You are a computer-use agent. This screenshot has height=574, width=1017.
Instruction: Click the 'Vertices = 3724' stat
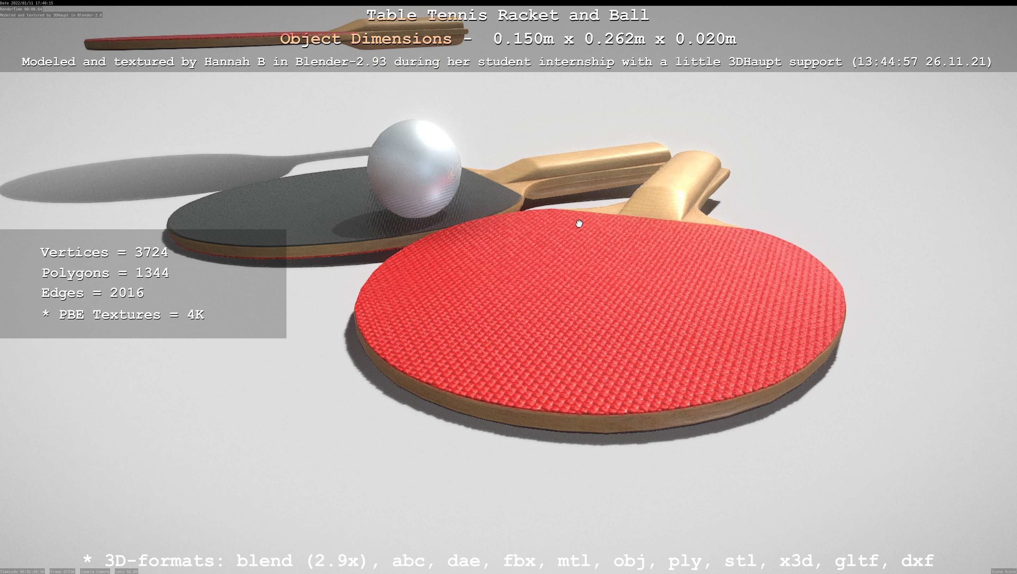[x=104, y=252]
